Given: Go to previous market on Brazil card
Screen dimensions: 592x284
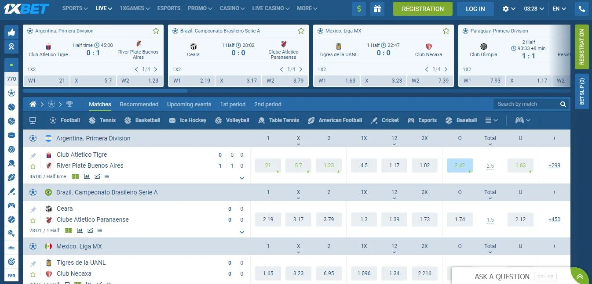Looking at the screenshot, I should pos(281,69).
